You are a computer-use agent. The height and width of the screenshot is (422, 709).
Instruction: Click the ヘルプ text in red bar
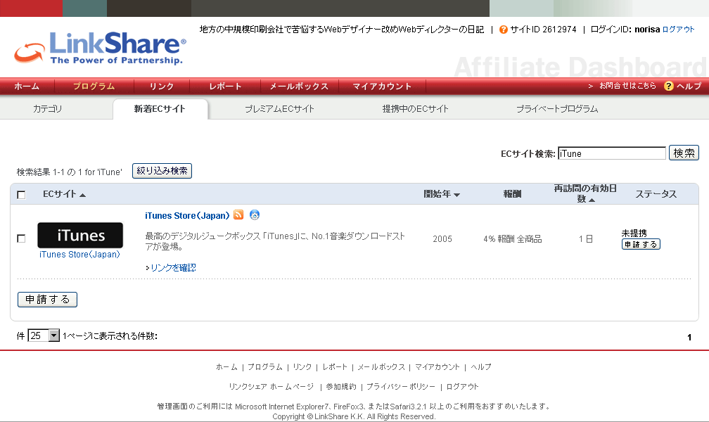coord(689,86)
